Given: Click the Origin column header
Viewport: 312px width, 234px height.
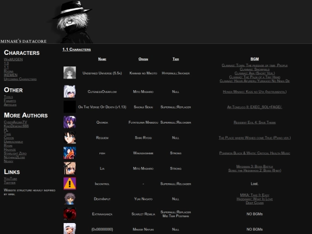Looking at the screenshot, I should (x=143, y=59).
